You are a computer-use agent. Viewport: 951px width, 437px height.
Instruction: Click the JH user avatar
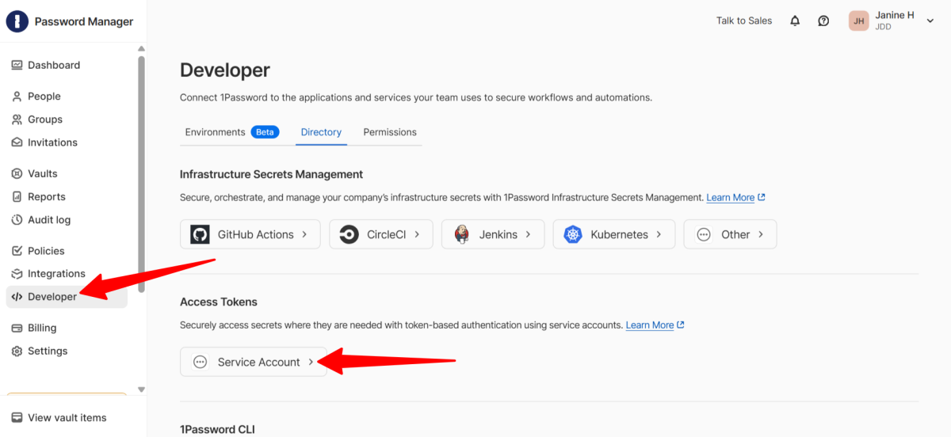point(859,21)
